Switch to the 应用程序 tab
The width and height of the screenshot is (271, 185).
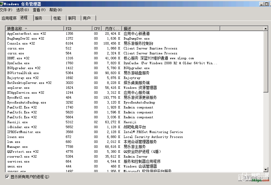click(9, 18)
